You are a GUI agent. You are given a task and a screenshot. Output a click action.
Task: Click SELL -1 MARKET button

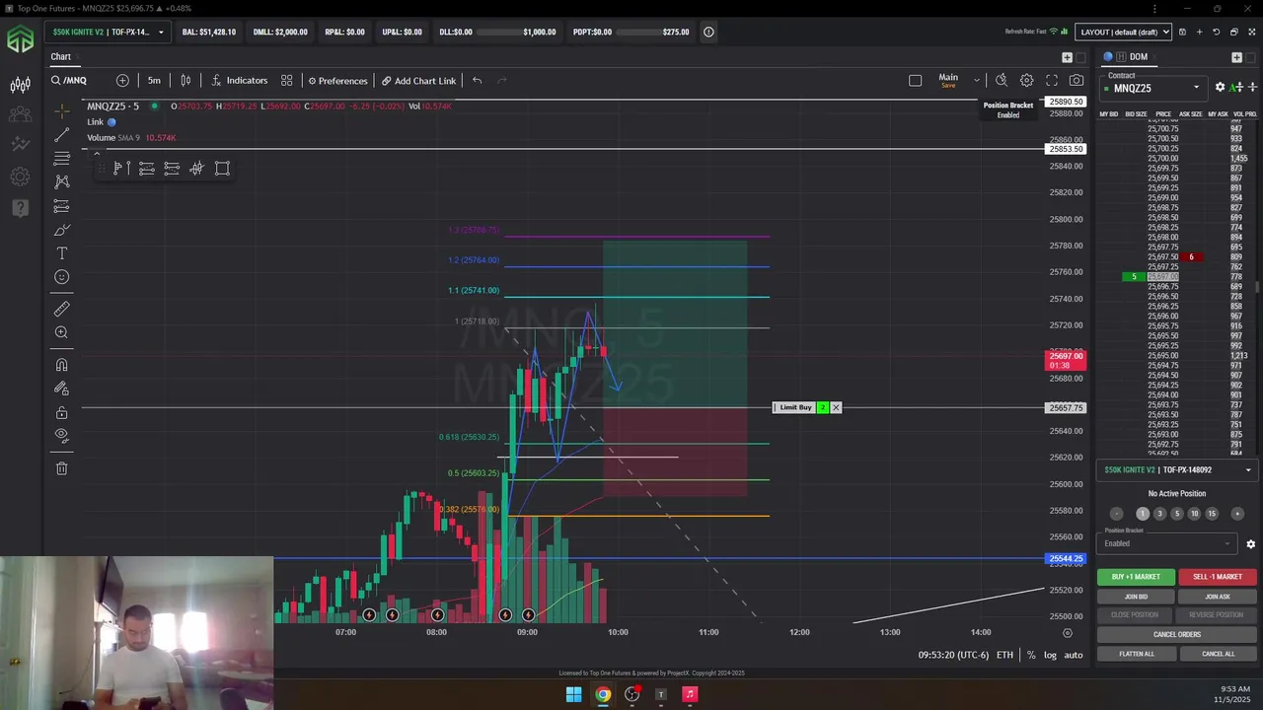(1217, 577)
